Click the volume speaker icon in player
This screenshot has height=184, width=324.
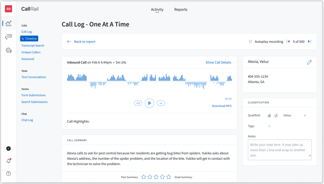click(138, 103)
